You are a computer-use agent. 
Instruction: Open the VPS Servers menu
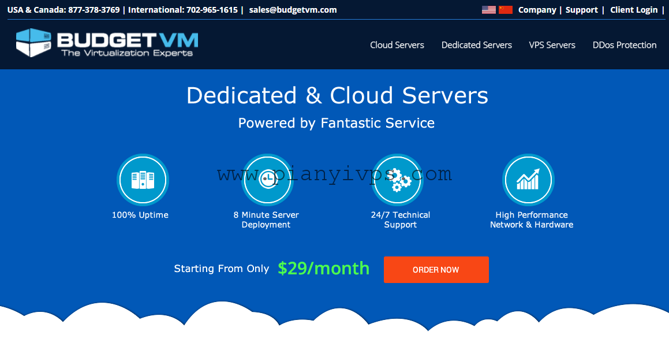552,45
